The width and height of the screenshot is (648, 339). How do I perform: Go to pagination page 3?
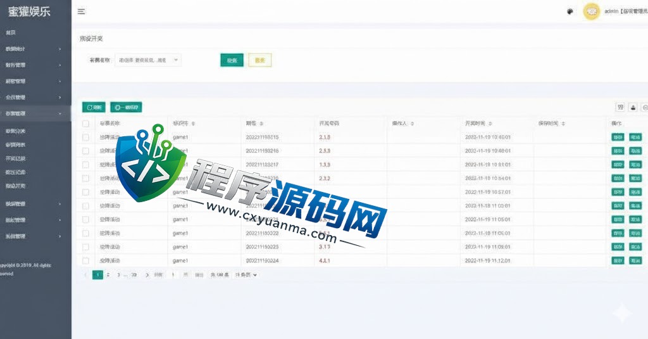pyautogui.click(x=118, y=275)
